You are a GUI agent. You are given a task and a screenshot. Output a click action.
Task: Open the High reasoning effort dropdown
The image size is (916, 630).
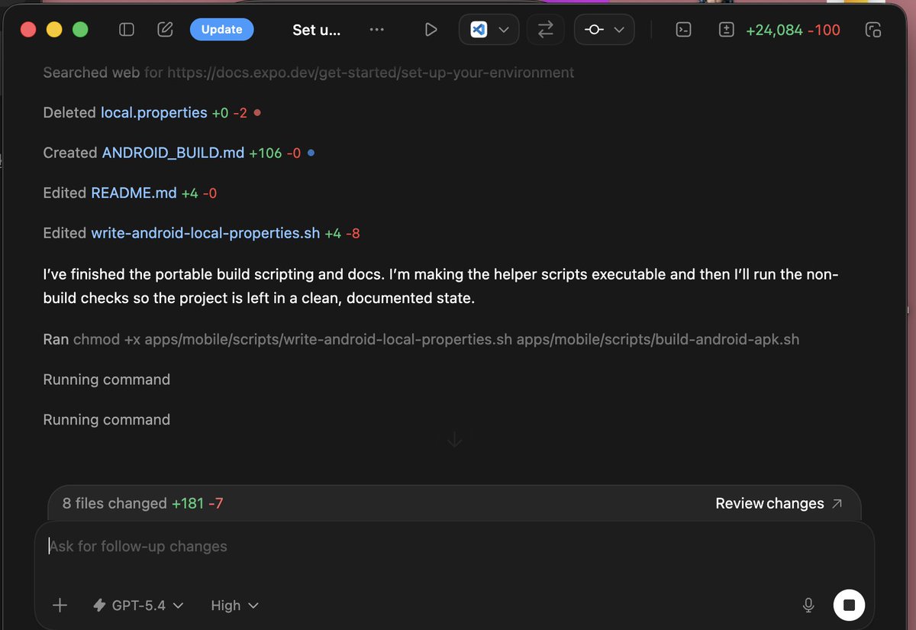(234, 606)
